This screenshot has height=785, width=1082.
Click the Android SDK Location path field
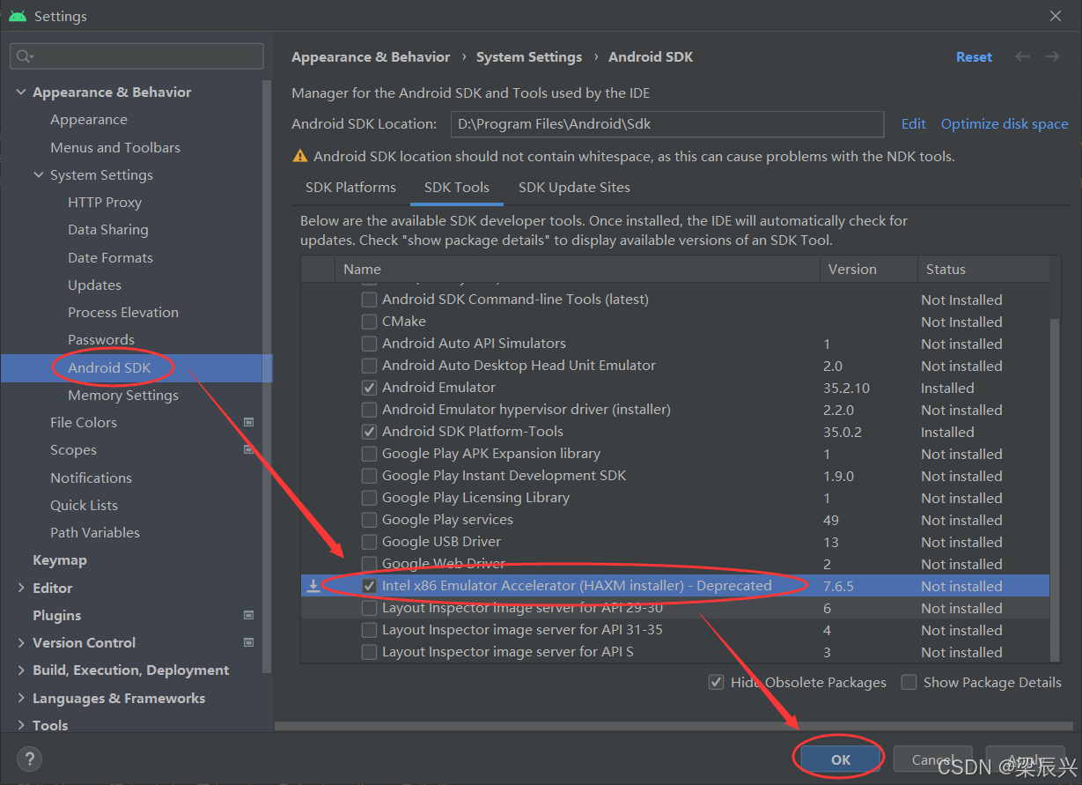[x=667, y=124]
